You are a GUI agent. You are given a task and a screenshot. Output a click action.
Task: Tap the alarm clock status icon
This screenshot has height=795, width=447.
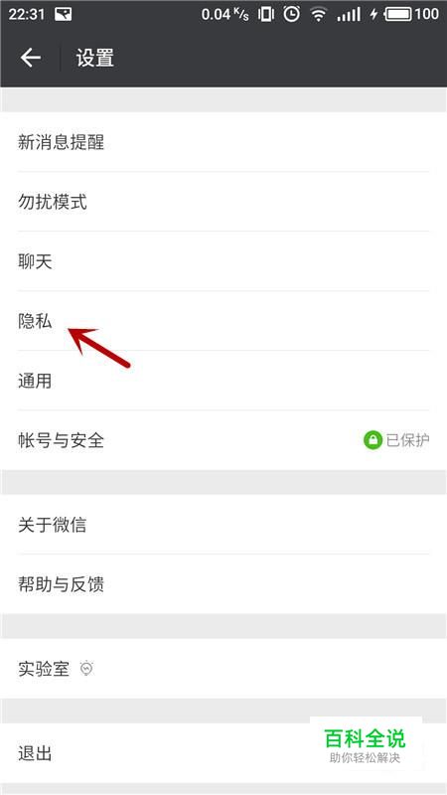pos(291,14)
